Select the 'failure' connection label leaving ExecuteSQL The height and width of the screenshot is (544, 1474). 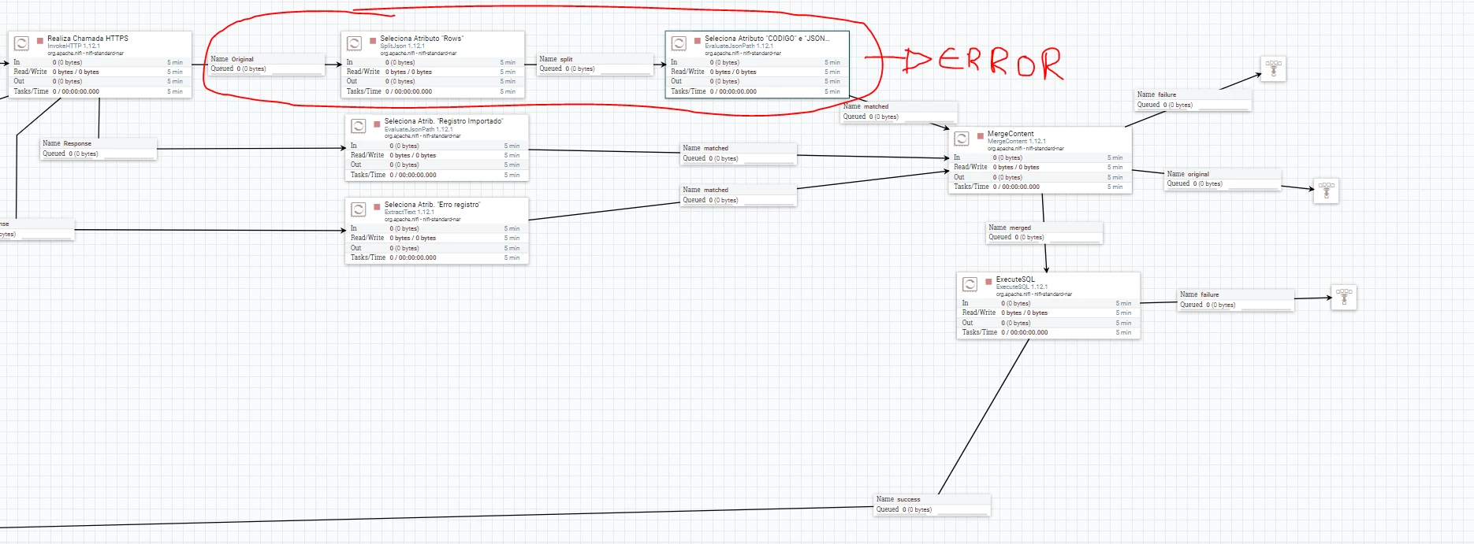pyautogui.click(x=1236, y=299)
